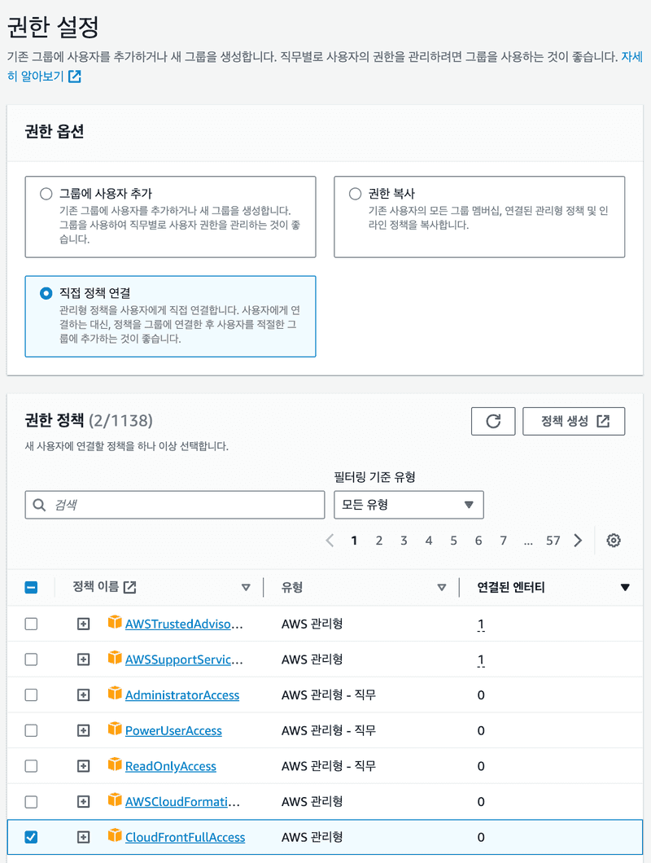Sort by 연결된 엔터티 column arrow
Viewport: 651px width, 863px height.
pyautogui.click(x=625, y=587)
